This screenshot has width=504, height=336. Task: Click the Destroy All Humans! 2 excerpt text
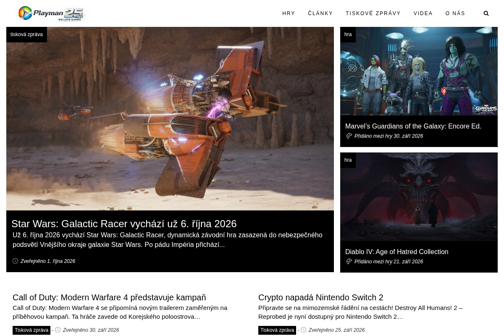[x=360, y=312]
